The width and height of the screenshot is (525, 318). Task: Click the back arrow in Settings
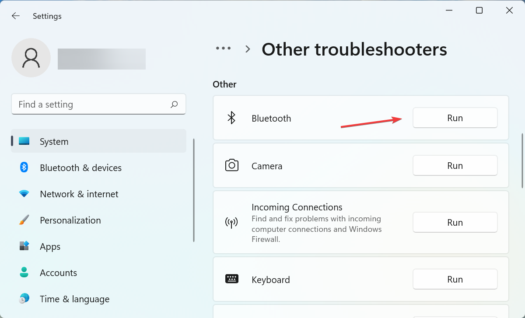16,16
